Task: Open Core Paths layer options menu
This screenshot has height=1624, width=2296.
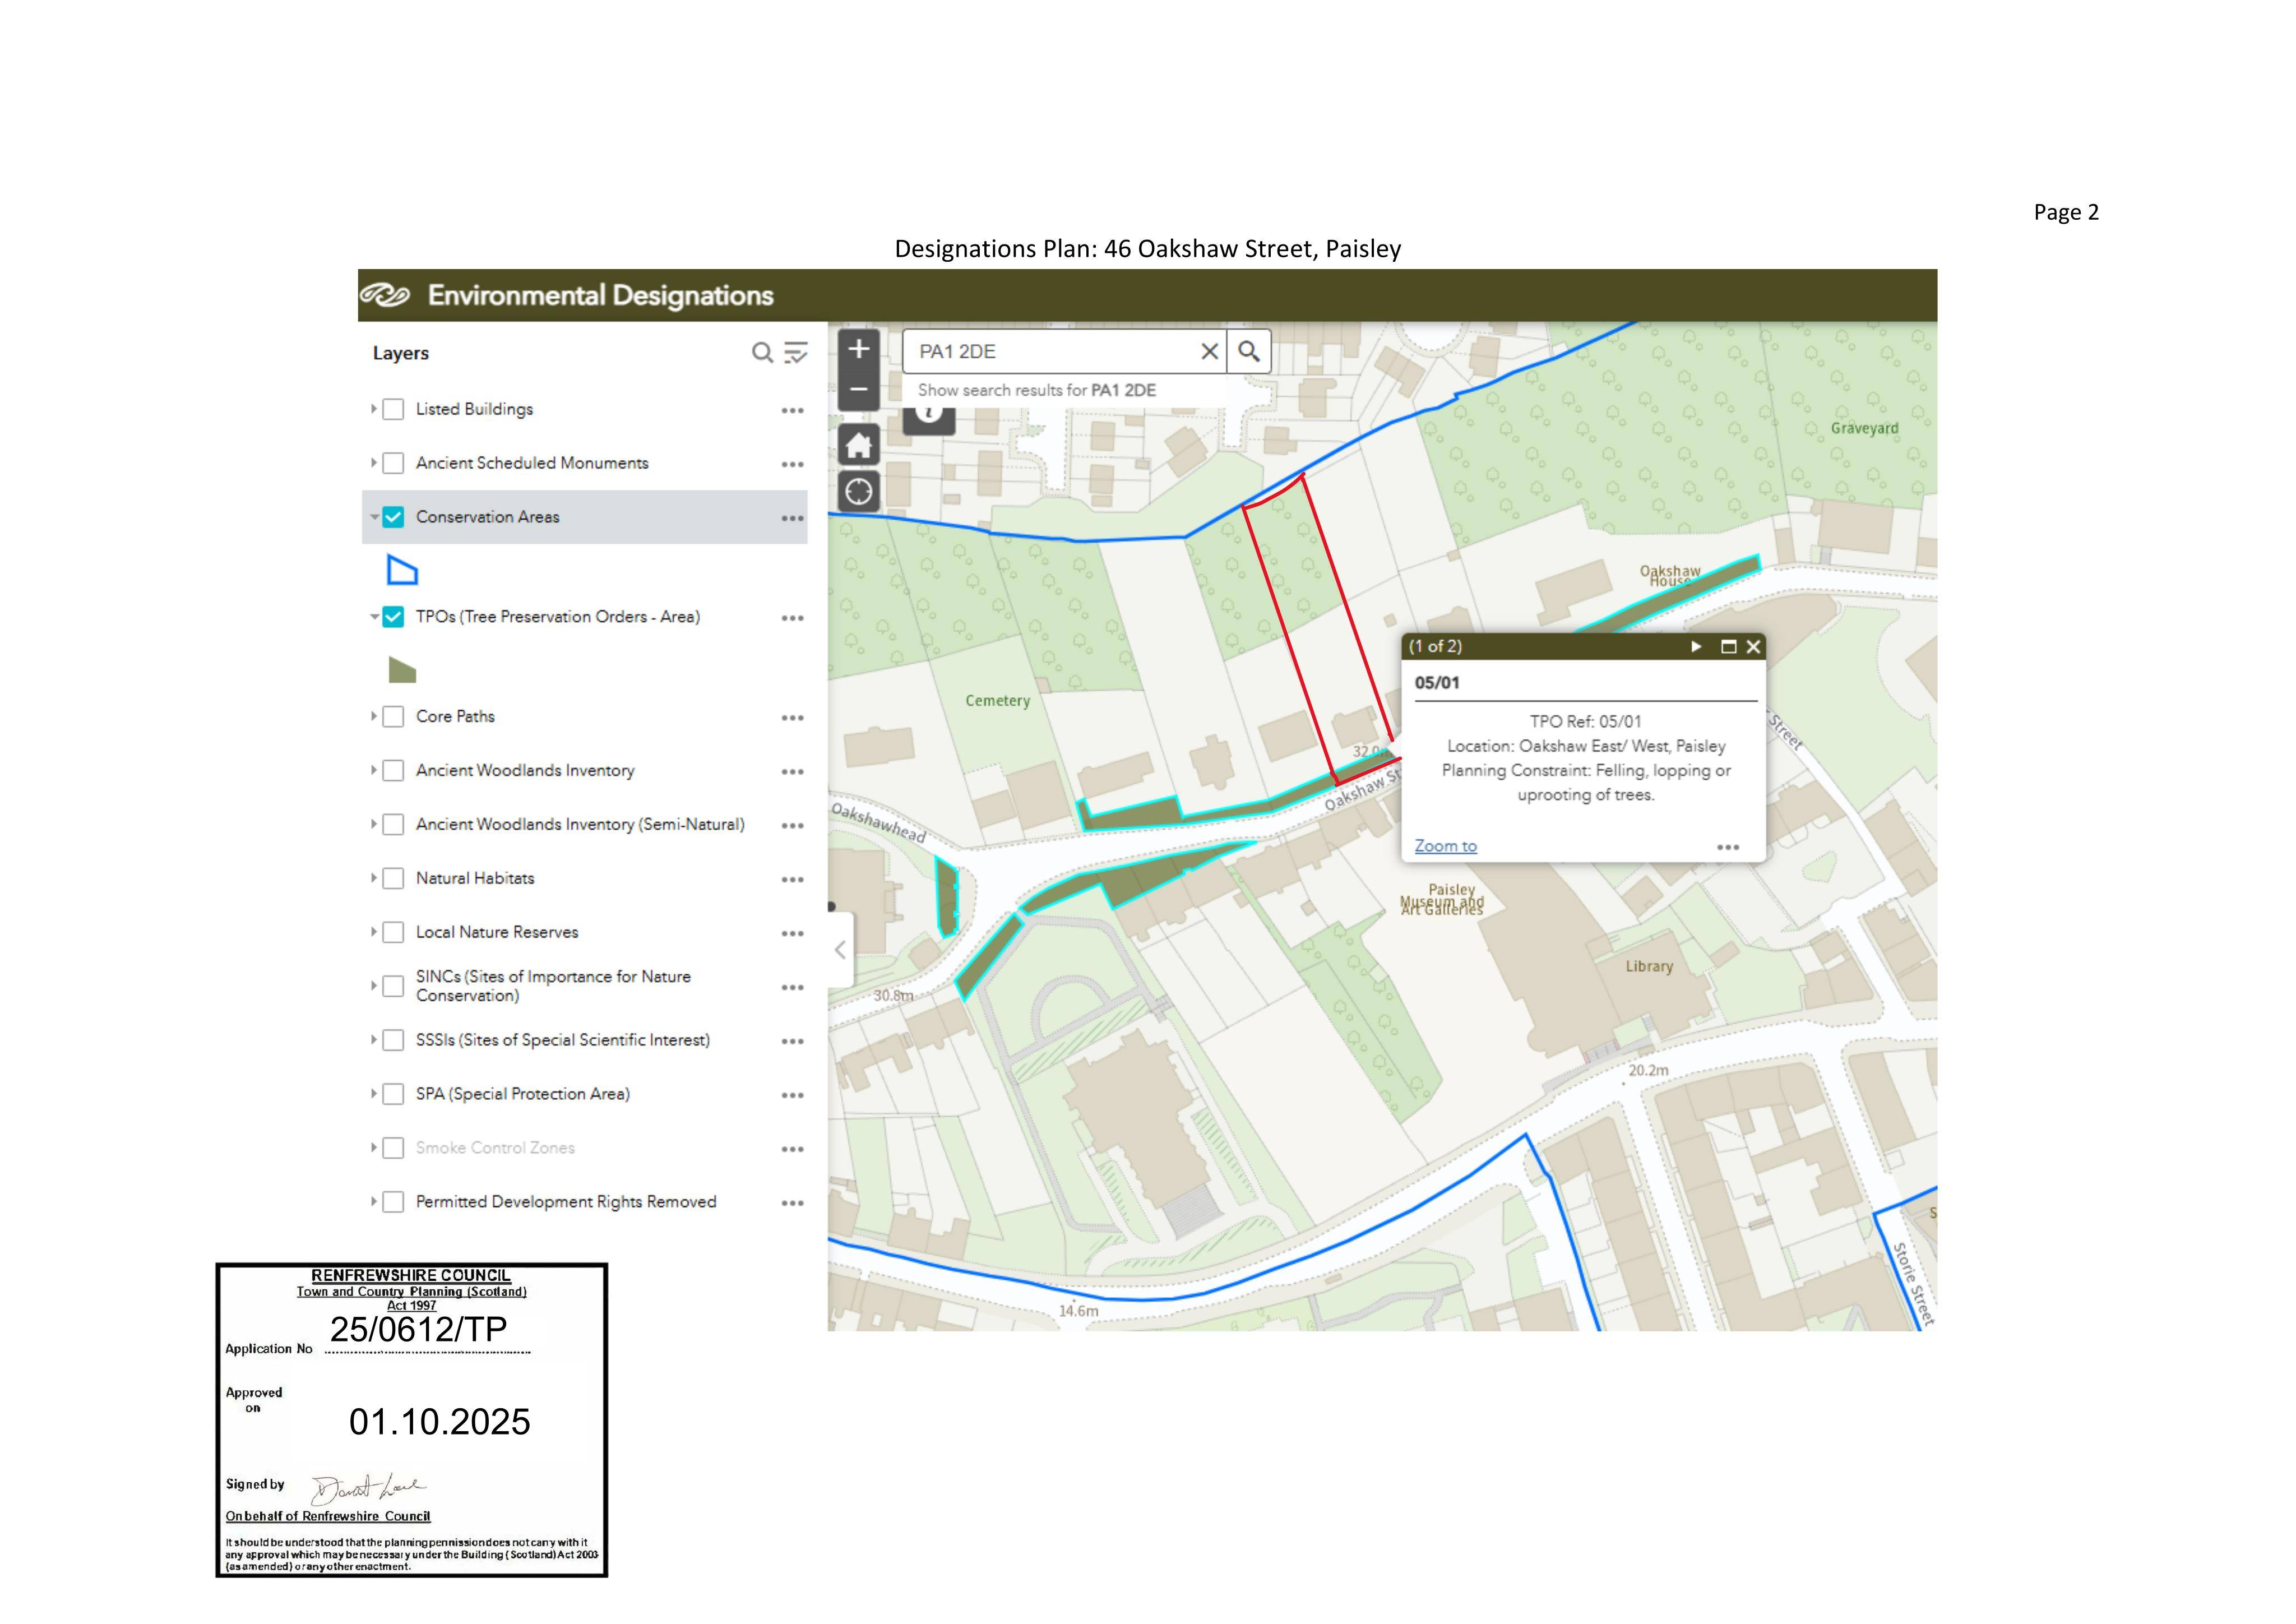Action: pos(793,718)
